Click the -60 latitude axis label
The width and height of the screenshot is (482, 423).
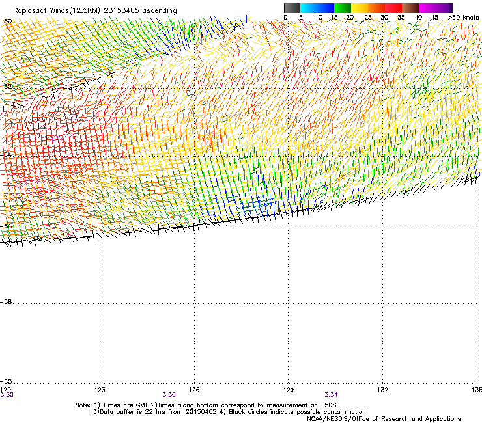tap(6, 382)
